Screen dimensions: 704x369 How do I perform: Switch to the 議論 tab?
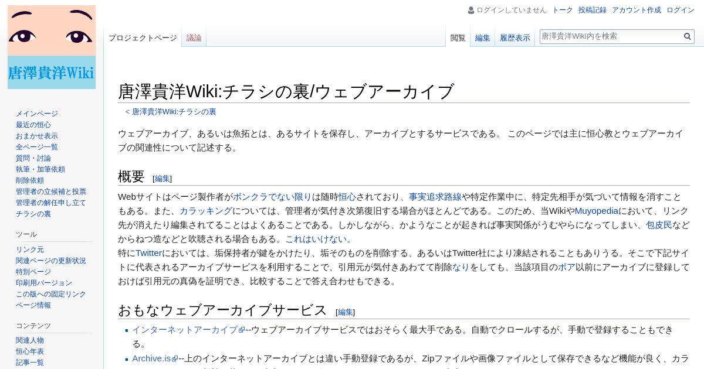194,37
